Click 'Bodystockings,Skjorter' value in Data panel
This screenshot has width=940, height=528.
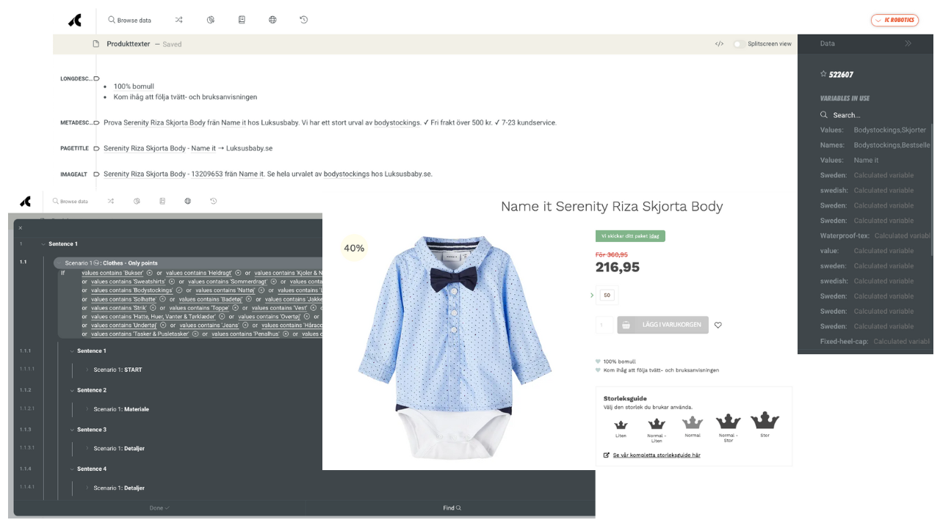pyautogui.click(x=890, y=130)
